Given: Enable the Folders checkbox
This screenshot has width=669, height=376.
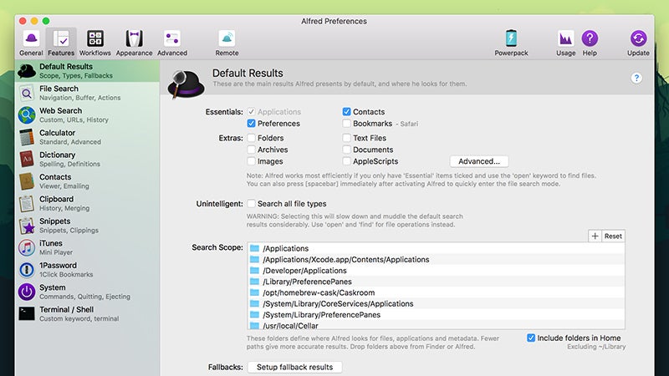Looking at the screenshot, I should click(x=252, y=138).
